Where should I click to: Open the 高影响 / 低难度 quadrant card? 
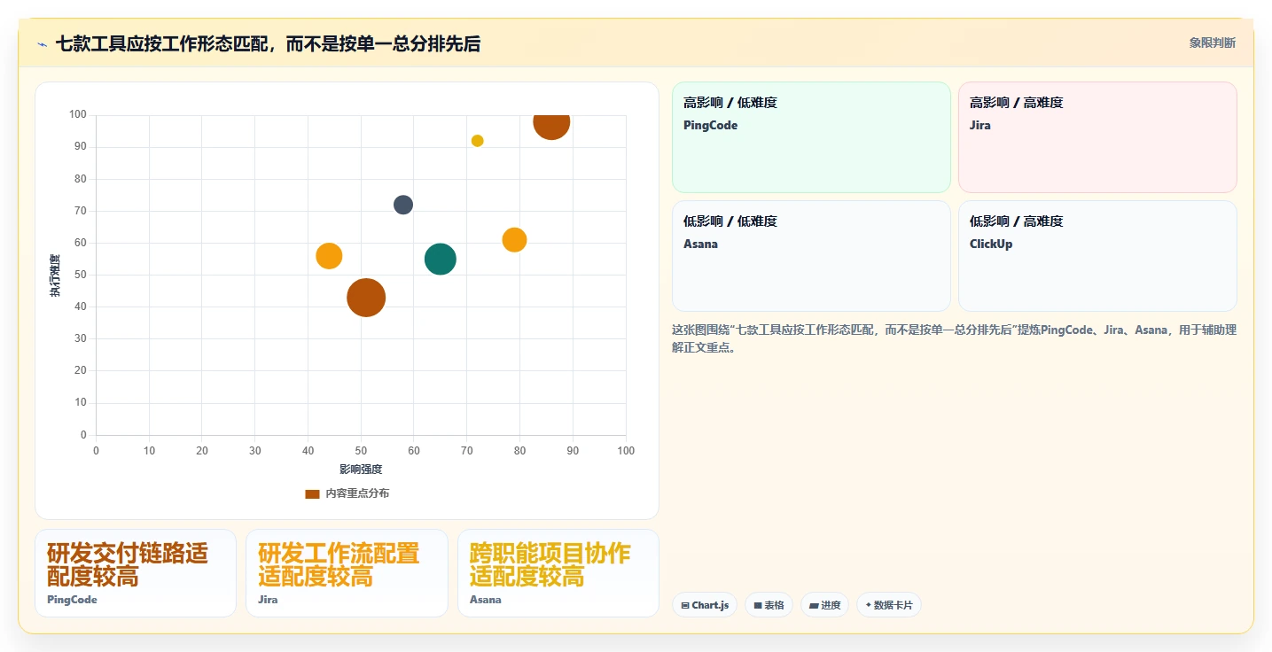point(811,137)
